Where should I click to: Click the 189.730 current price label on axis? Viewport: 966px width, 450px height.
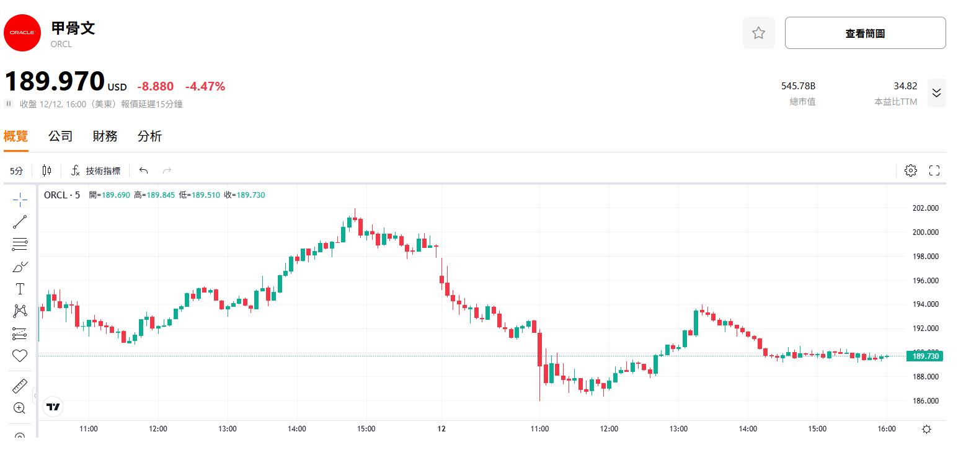tap(924, 356)
